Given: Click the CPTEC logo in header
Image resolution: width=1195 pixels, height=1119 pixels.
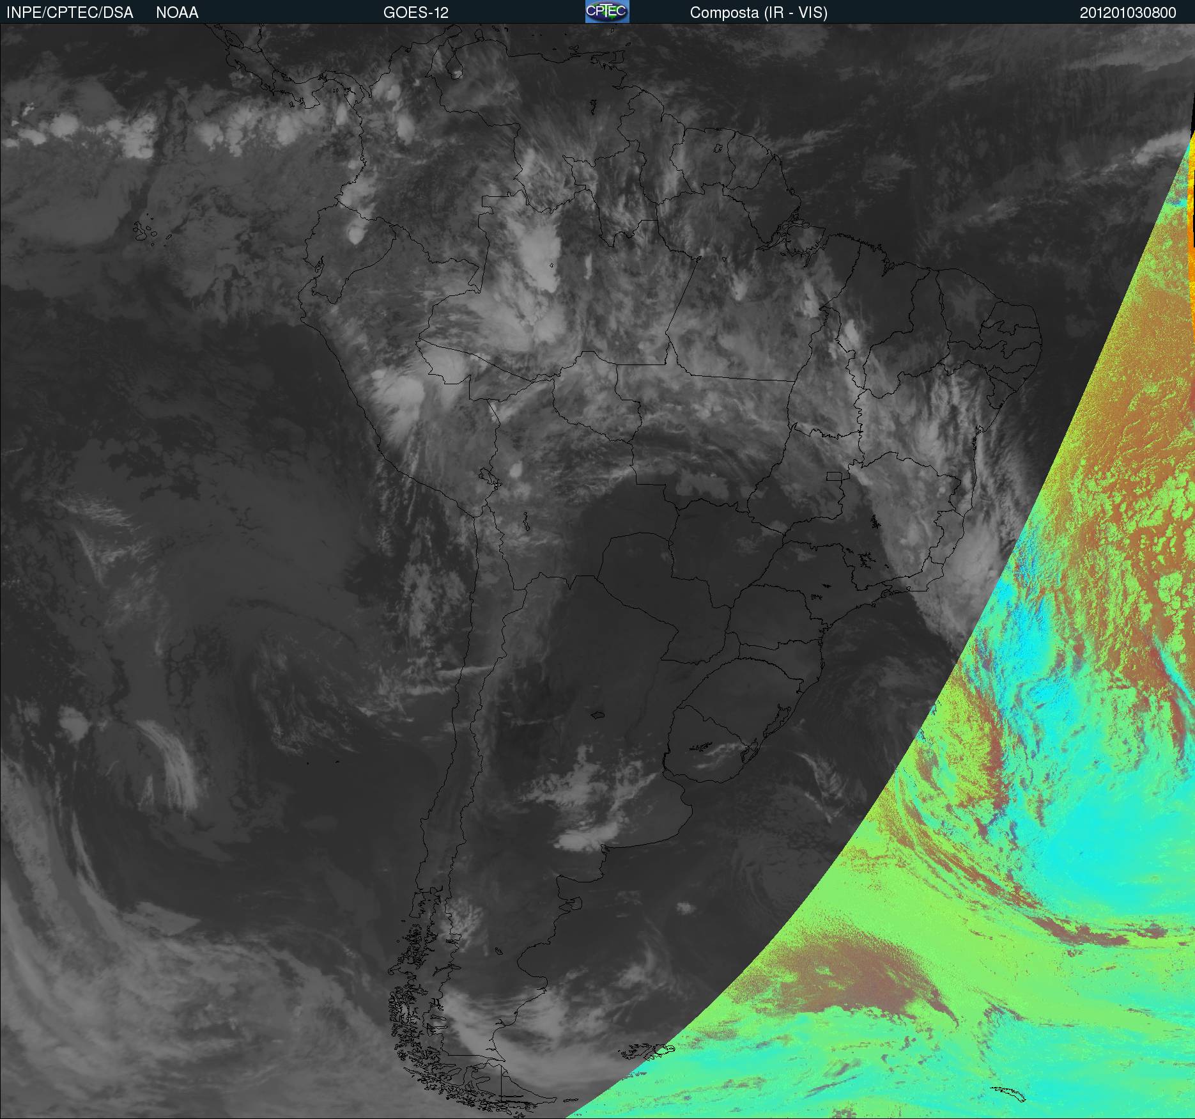Looking at the screenshot, I should click(x=607, y=12).
